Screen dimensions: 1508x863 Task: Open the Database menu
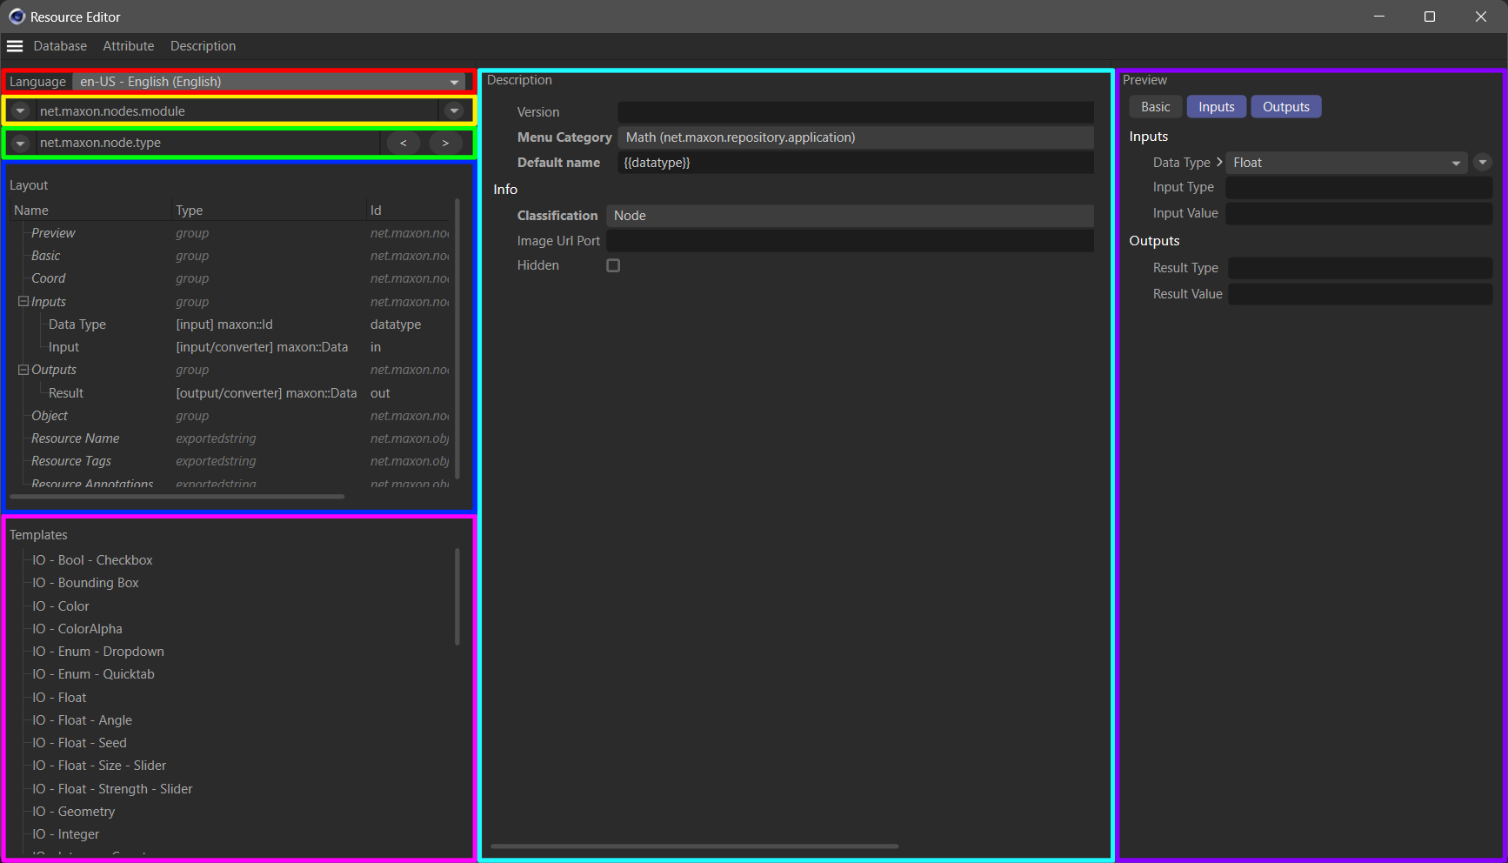pyautogui.click(x=60, y=46)
